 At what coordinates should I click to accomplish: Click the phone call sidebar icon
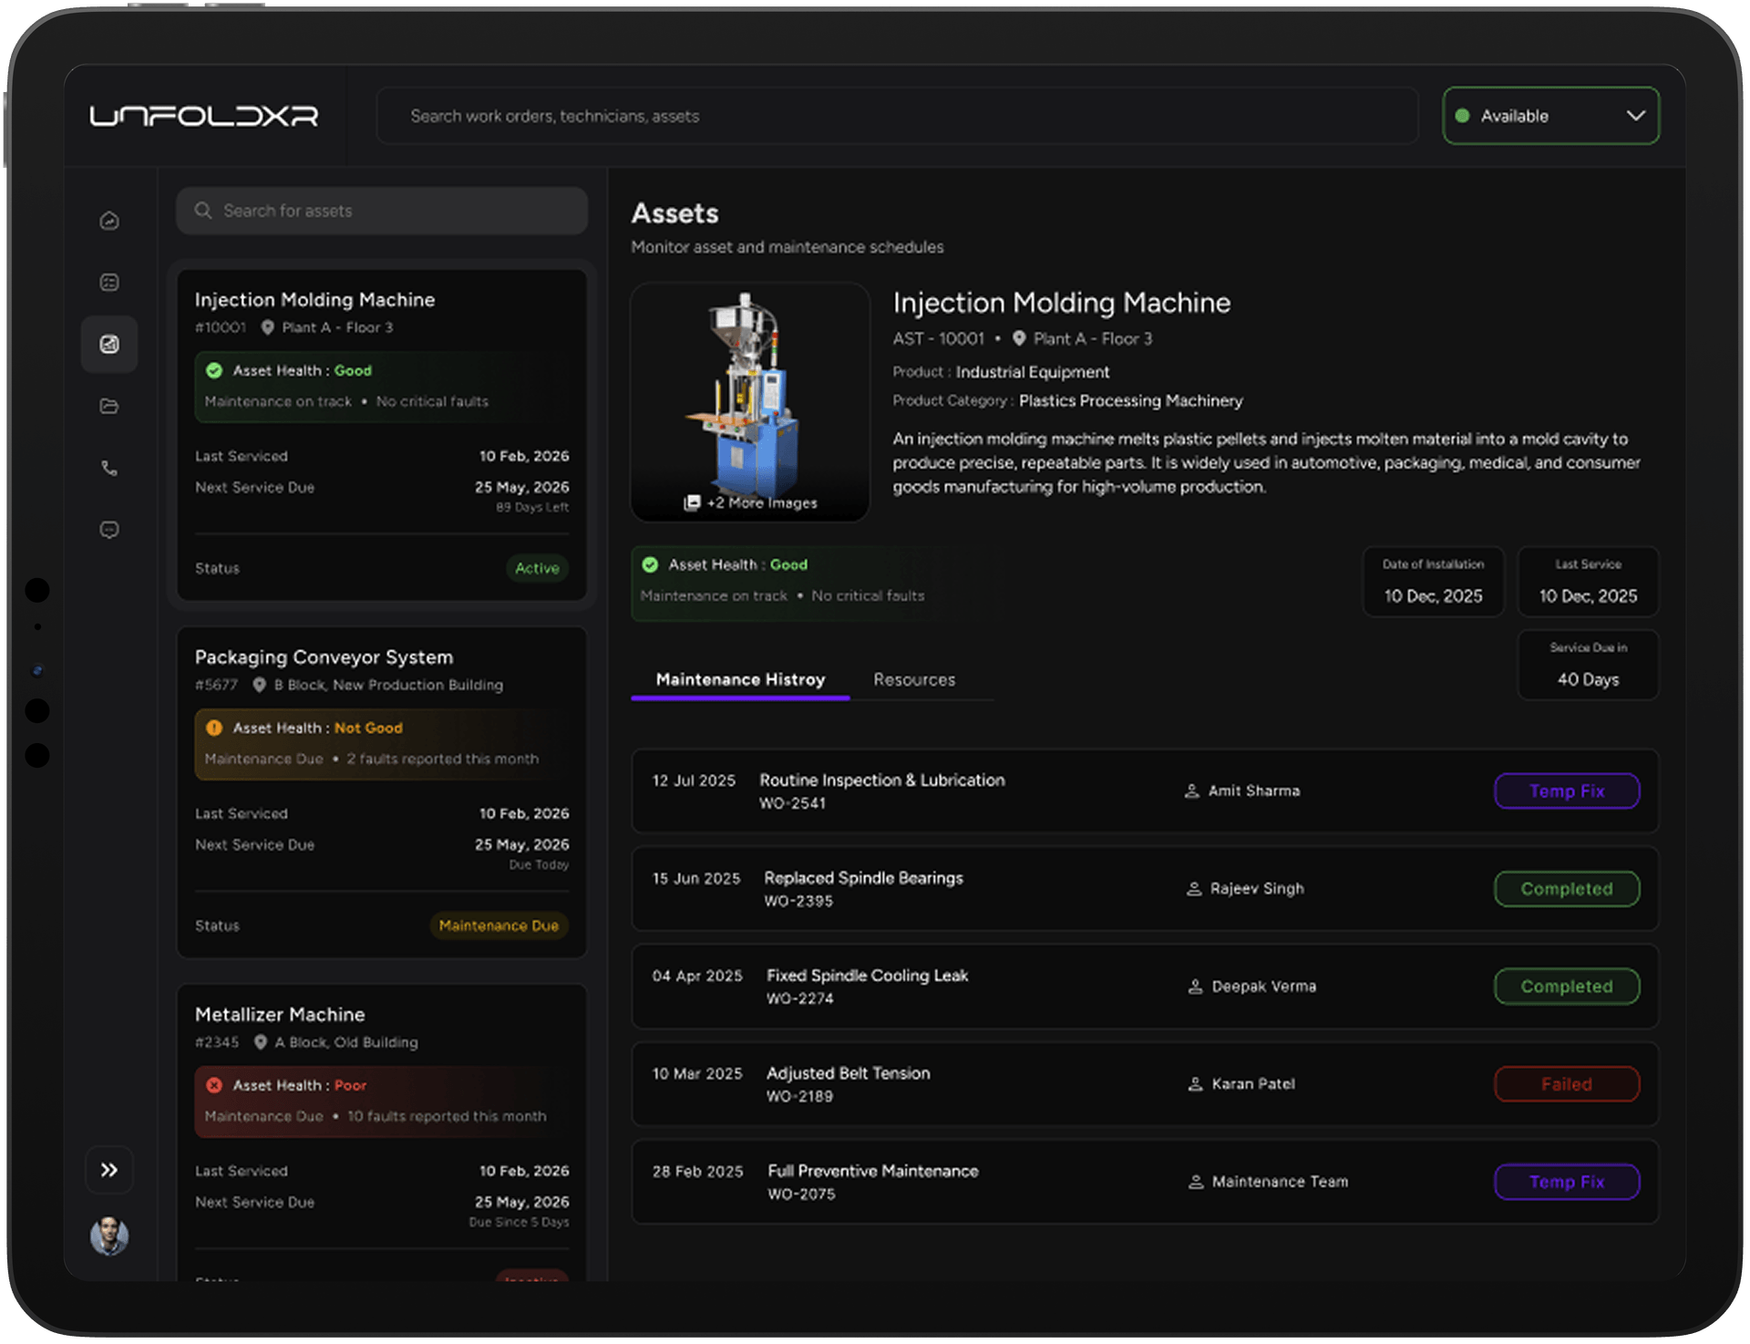[109, 469]
